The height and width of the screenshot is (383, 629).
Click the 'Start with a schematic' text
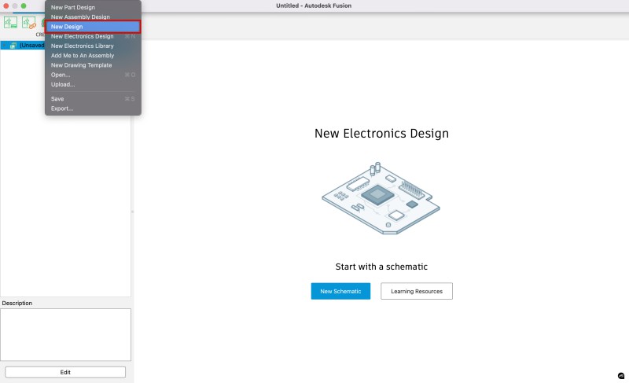pos(381,267)
